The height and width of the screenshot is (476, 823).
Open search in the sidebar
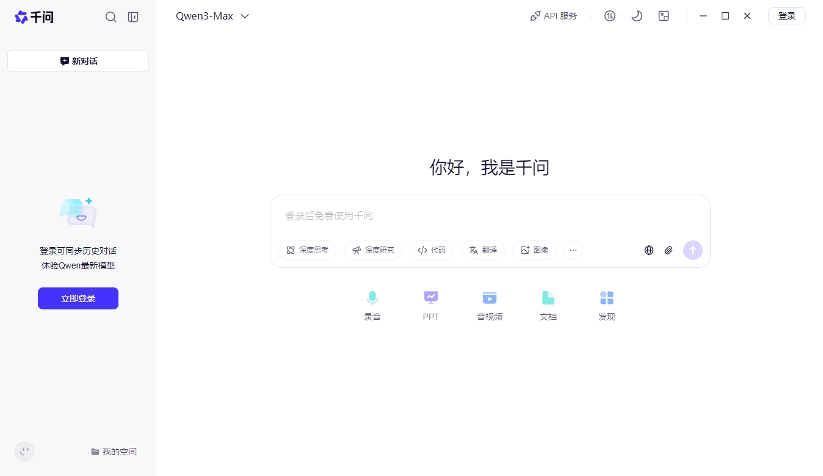tap(111, 17)
